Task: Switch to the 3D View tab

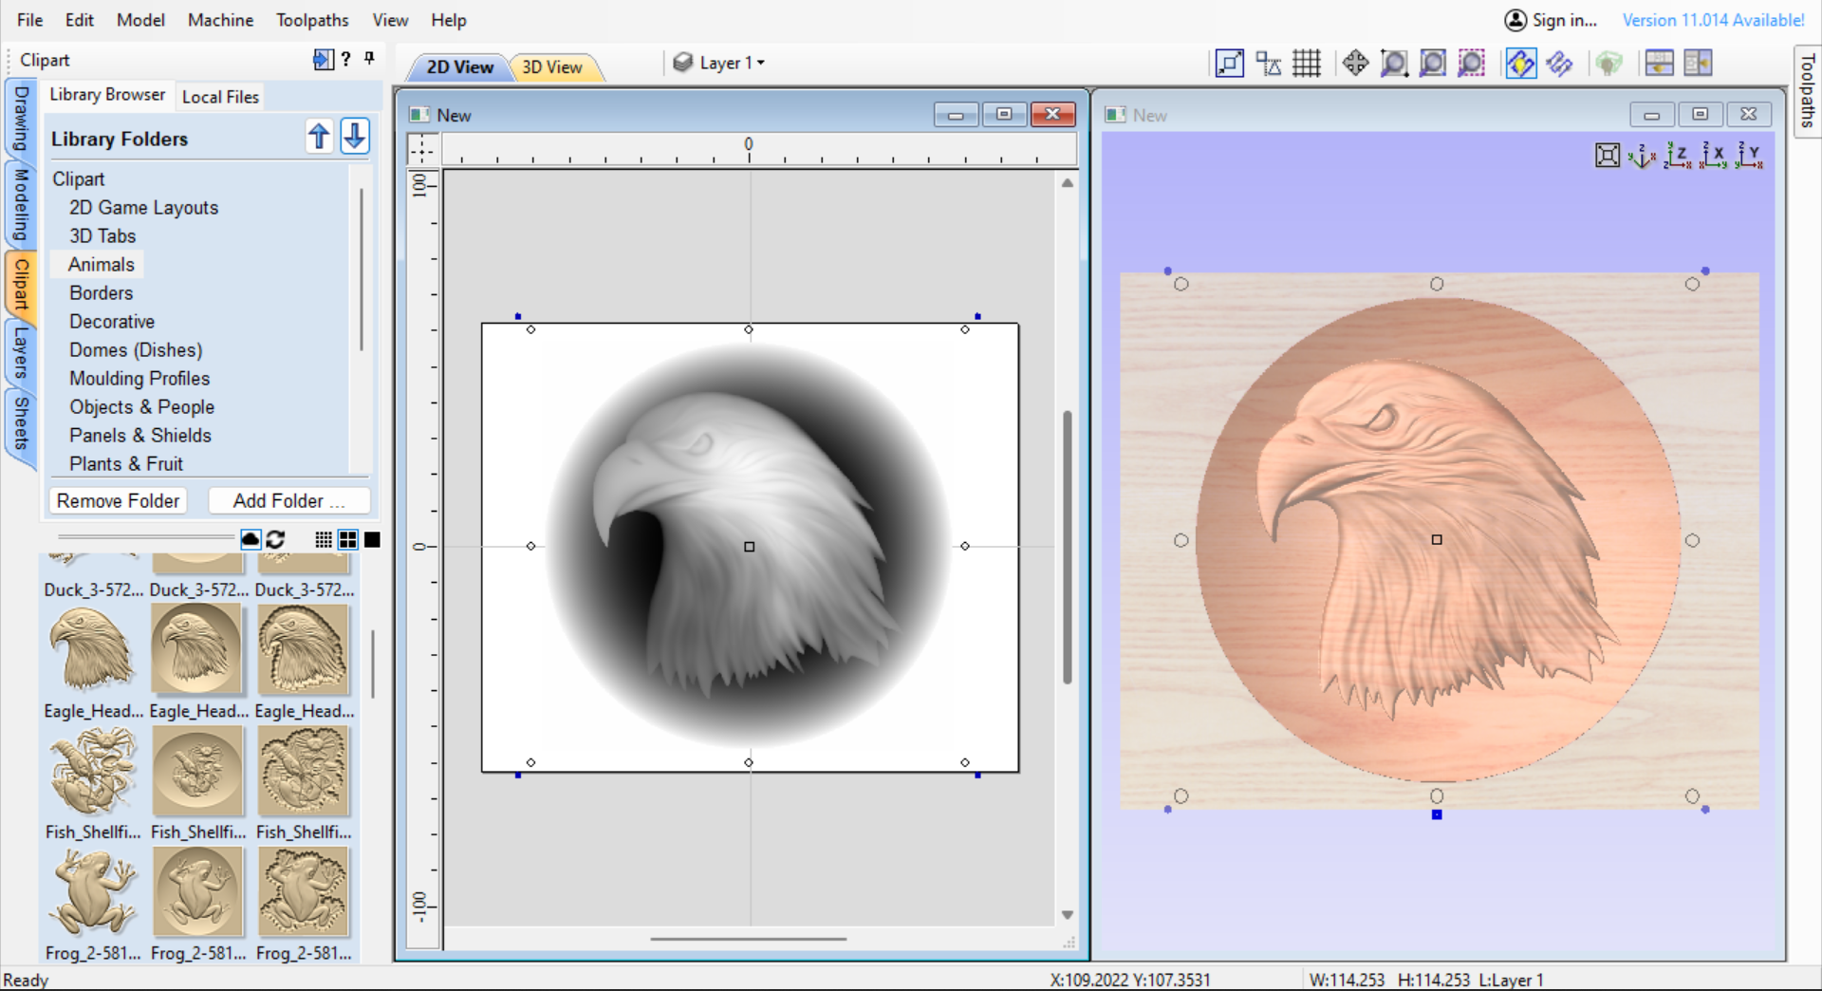Action: [554, 66]
